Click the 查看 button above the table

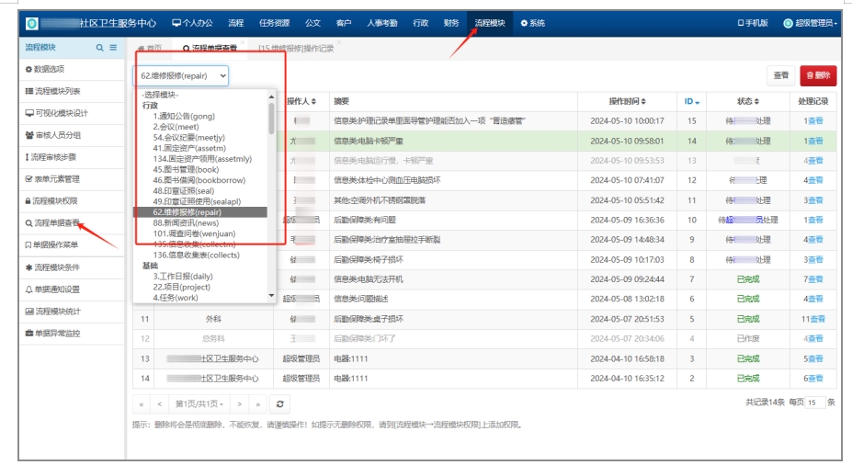780,75
